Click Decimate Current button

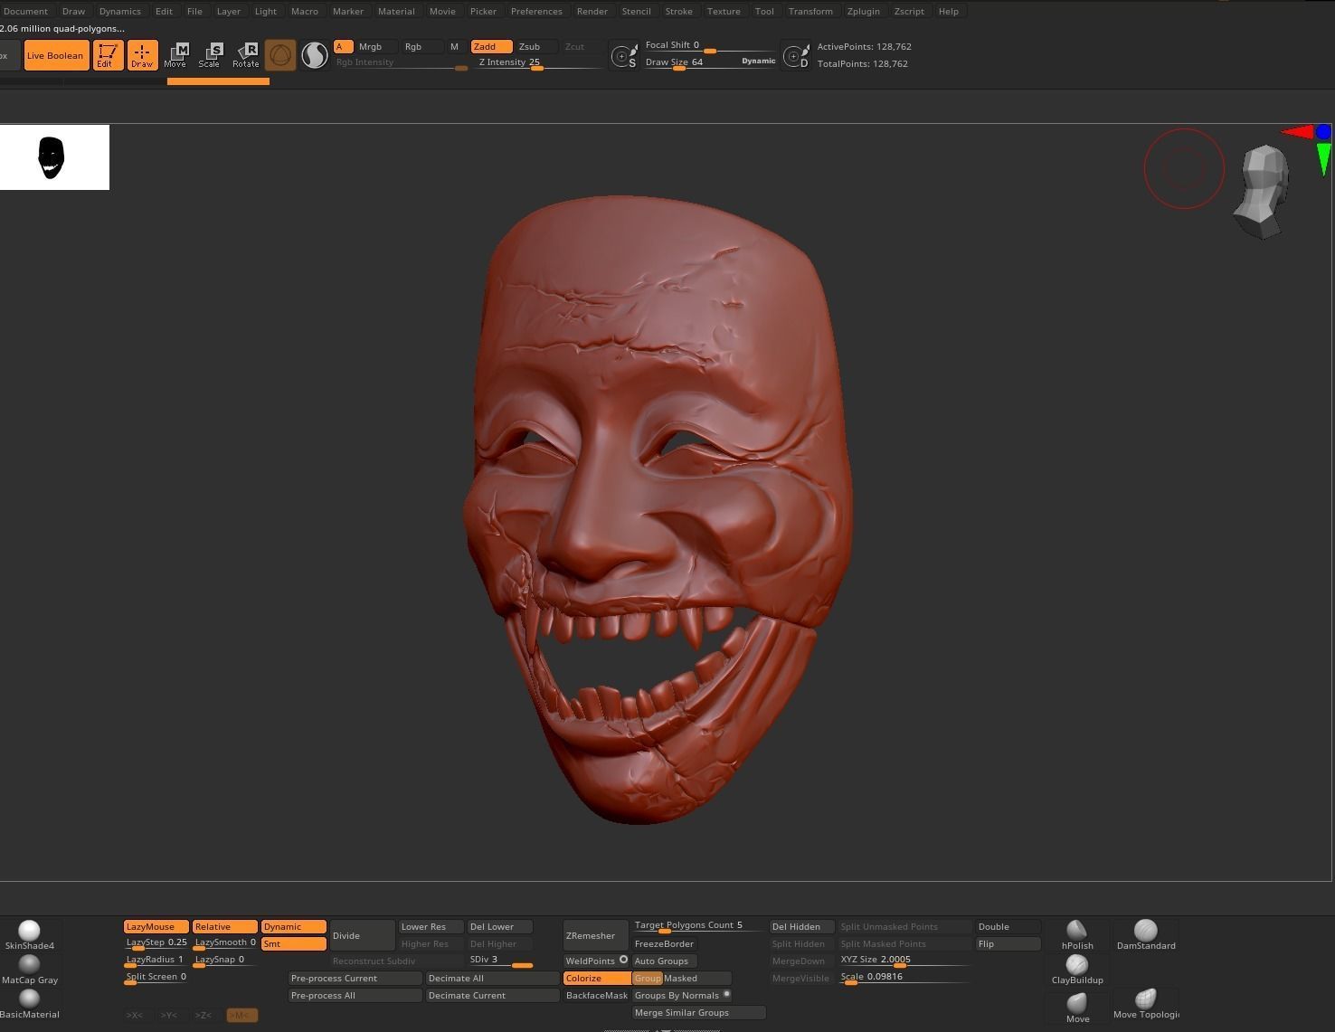click(x=493, y=995)
